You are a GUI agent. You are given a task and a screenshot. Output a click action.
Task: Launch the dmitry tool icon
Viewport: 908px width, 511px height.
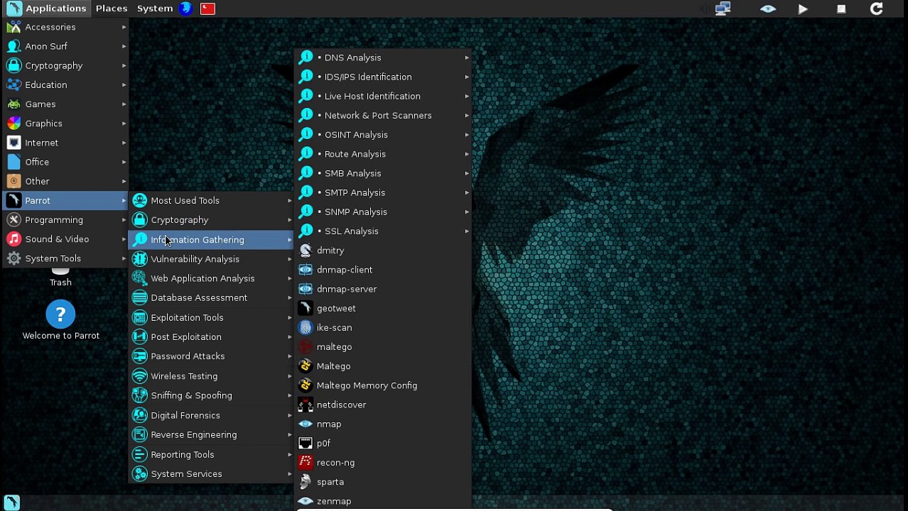click(x=306, y=251)
